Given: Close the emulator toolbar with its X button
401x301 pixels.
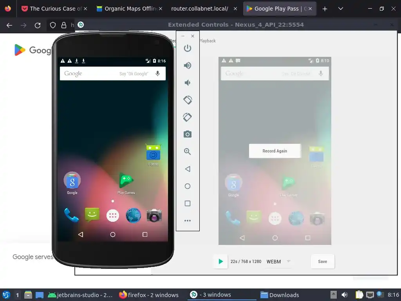Looking at the screenshot, I should [x=193, y=36].
